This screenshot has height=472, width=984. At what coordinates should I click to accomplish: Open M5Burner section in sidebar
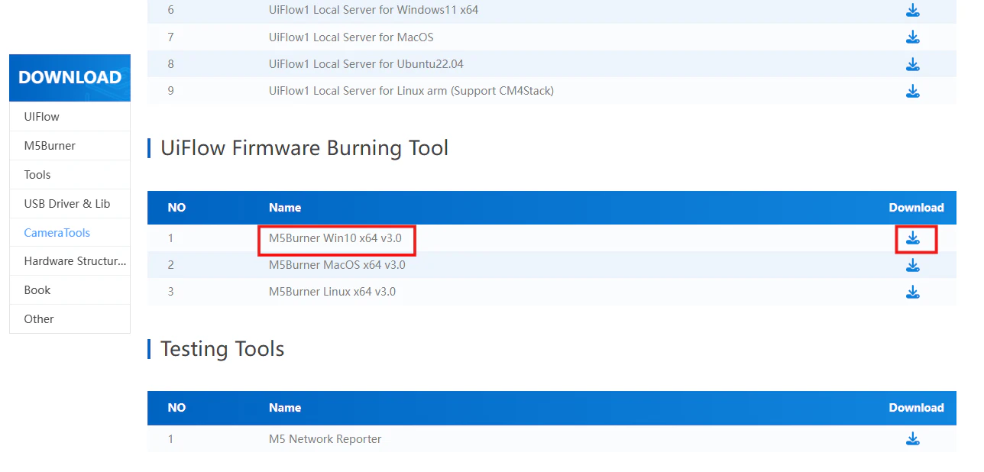pos(70,146)
